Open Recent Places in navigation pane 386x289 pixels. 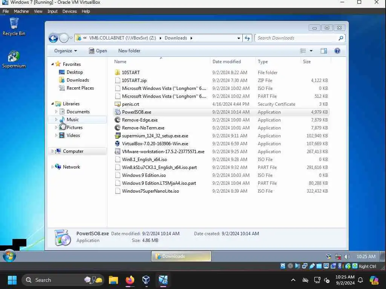pos(80,88)
